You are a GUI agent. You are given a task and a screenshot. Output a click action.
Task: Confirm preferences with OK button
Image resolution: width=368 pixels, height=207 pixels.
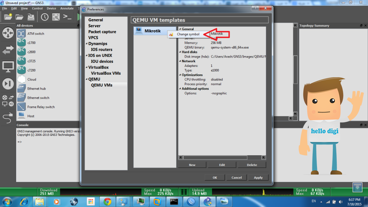[x=215, y=178]
